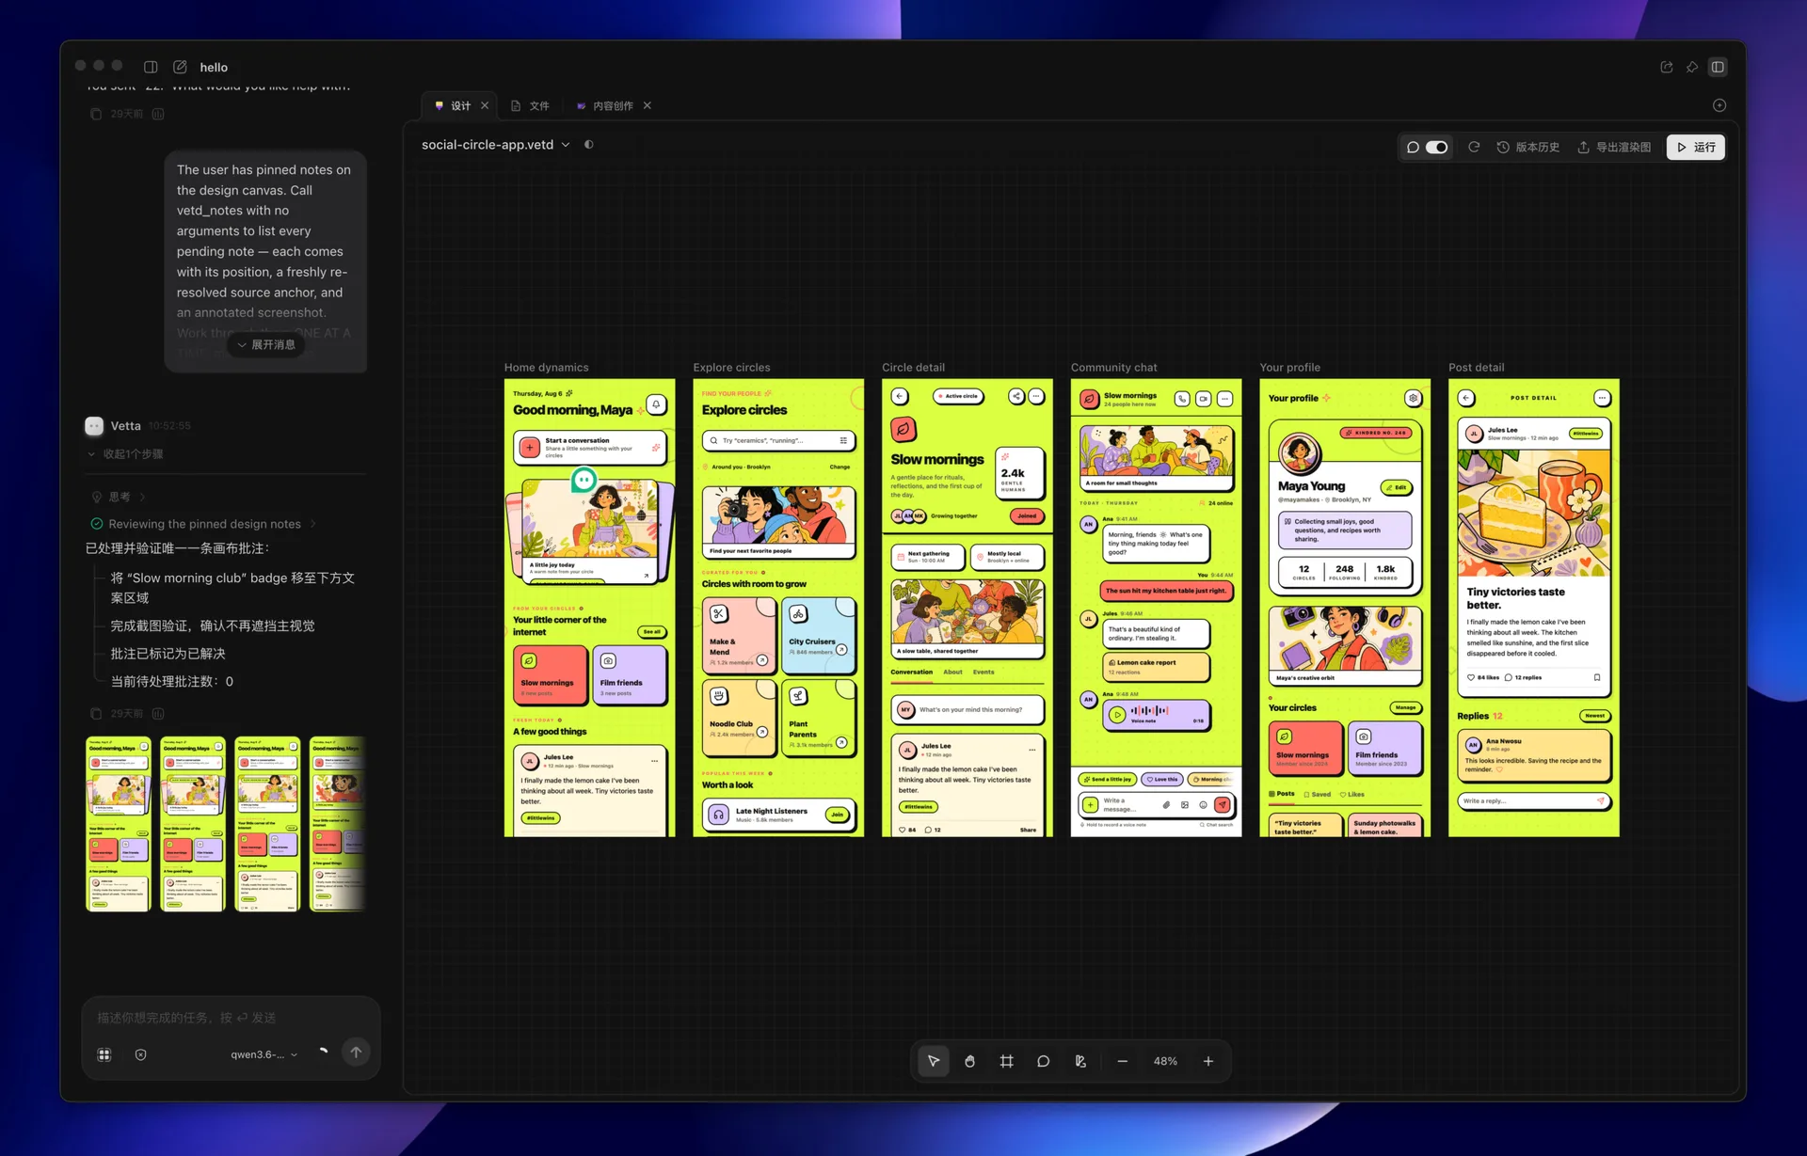Expand the message with 展开消息
The height and width of the screenshot is (1156, 1807).
[266, 345]
